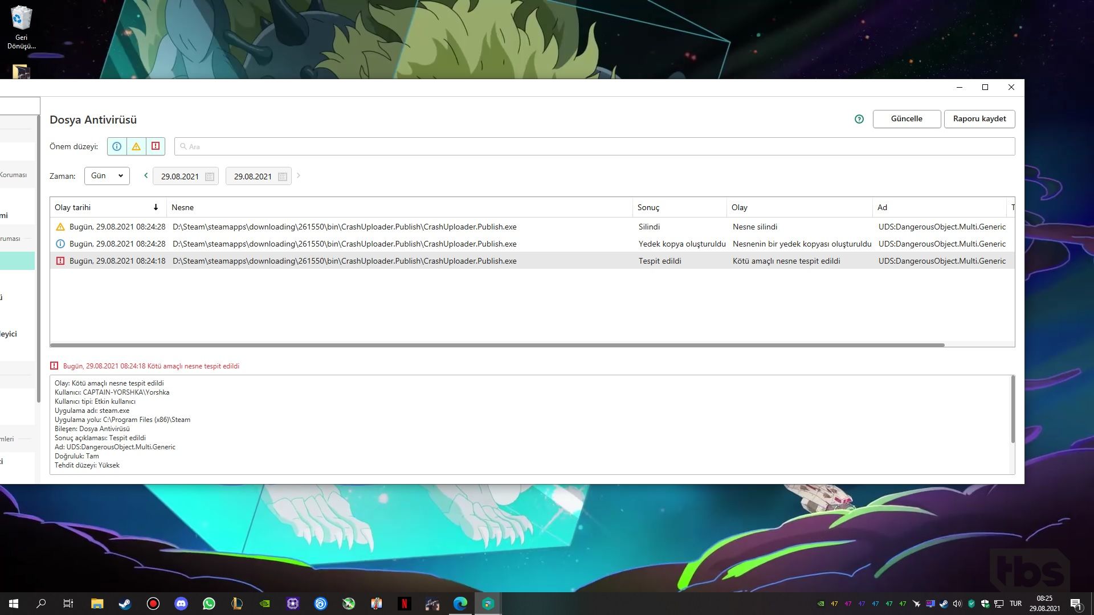
Task: Click the Güncelle button
Action: tap(907, 119)
